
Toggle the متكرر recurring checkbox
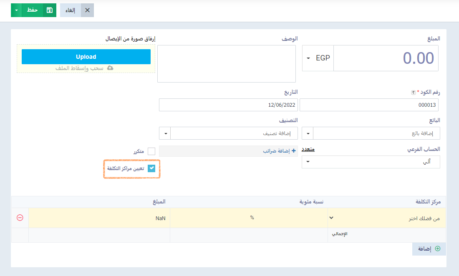coord(151,151)
